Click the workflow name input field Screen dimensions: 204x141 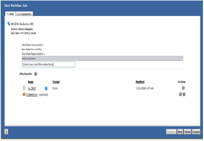[x=48, y=64]
